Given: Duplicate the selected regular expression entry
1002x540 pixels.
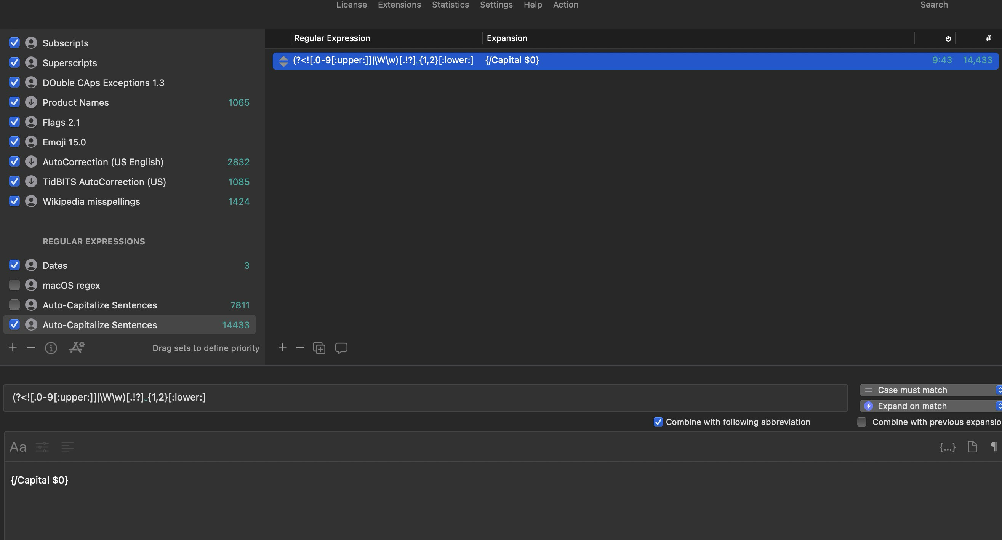Looking at the screenshot, I should pos(319,348).
